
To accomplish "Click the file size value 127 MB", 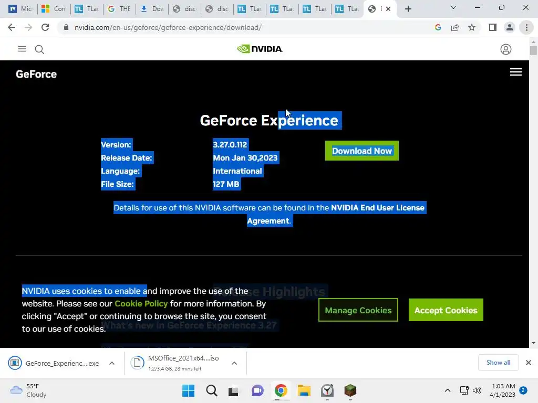I will click(226, 184).
